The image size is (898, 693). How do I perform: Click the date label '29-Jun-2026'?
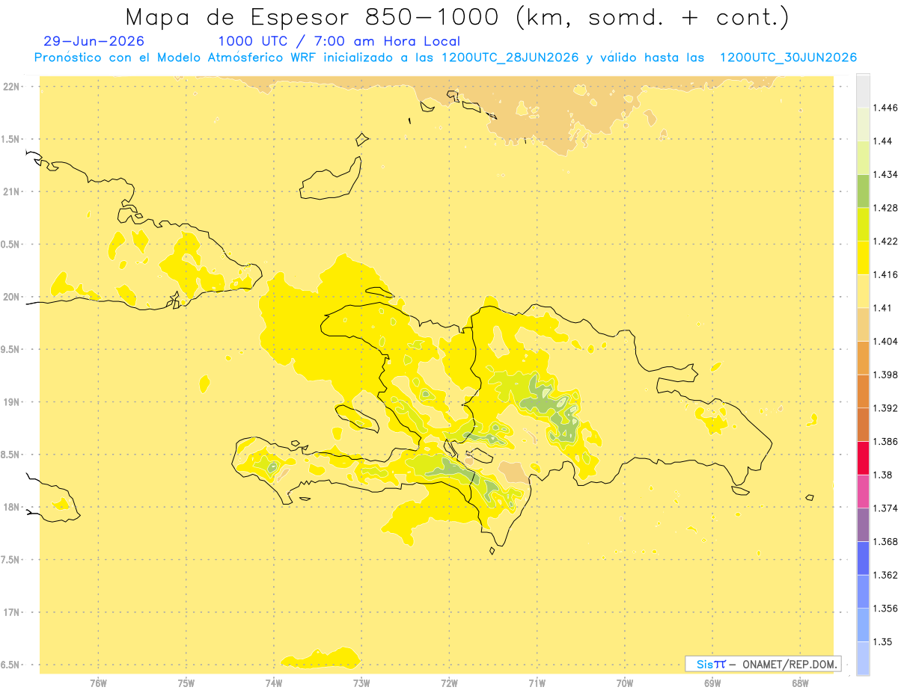(x=94, y=41)
